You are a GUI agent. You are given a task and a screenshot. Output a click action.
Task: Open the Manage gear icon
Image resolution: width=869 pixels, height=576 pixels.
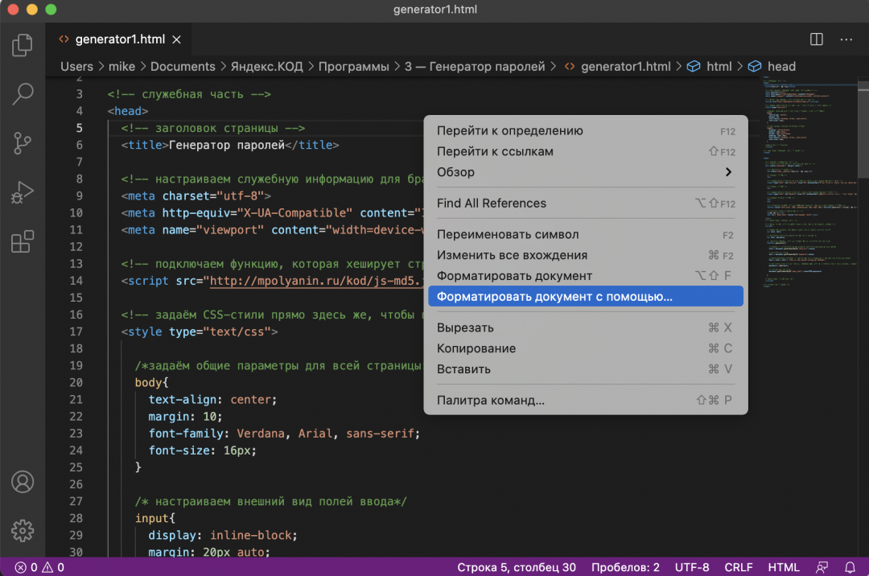click(x=23, y=530)
